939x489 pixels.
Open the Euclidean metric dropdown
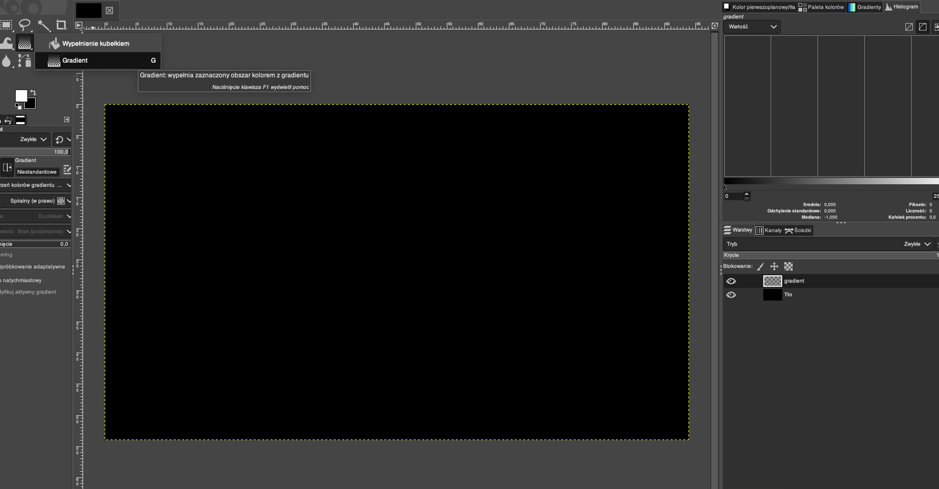(x=35, y=216)
